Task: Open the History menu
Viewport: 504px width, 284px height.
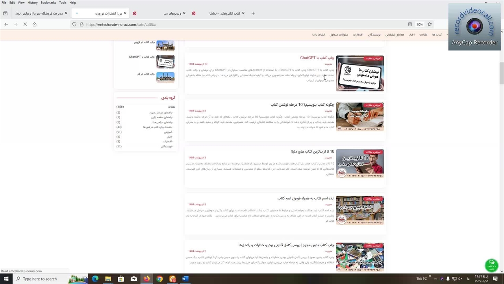Action: 32,3
